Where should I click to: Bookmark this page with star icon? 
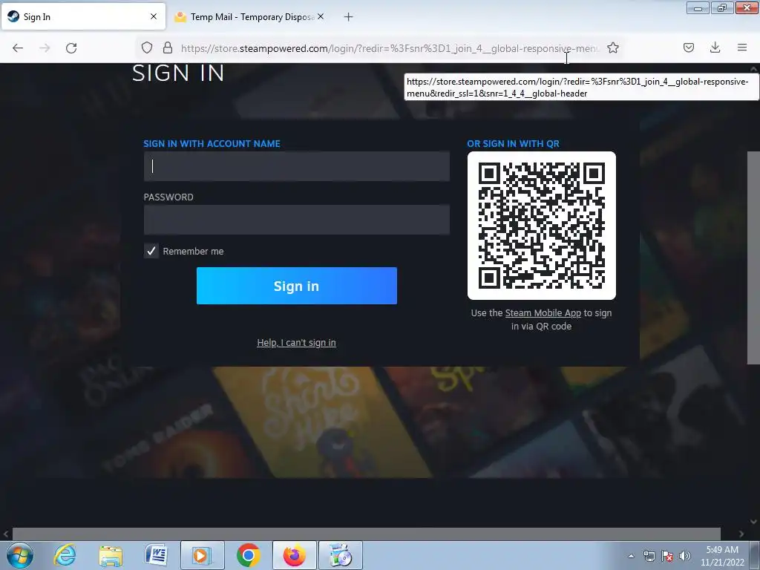[x=612, y=47]
